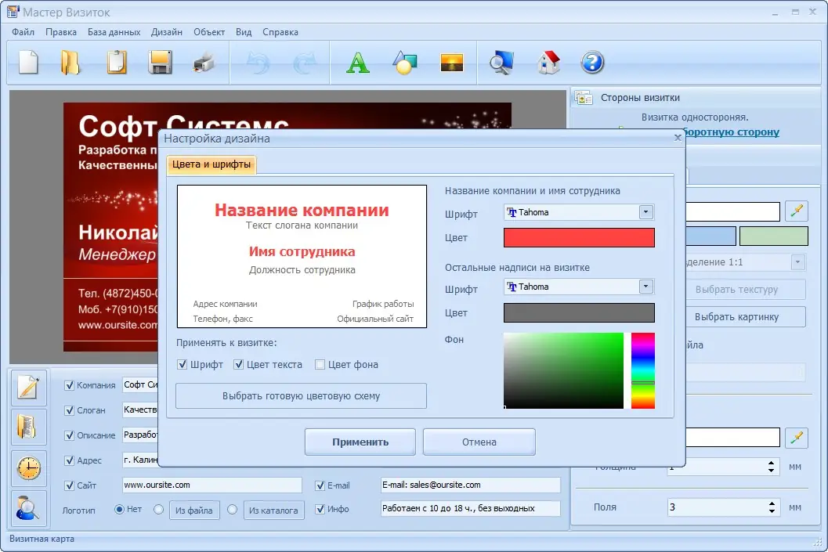Screen dimensions: 828x552
Task: Pick a shade in the green Фон gradient
Action: (563, 370)
